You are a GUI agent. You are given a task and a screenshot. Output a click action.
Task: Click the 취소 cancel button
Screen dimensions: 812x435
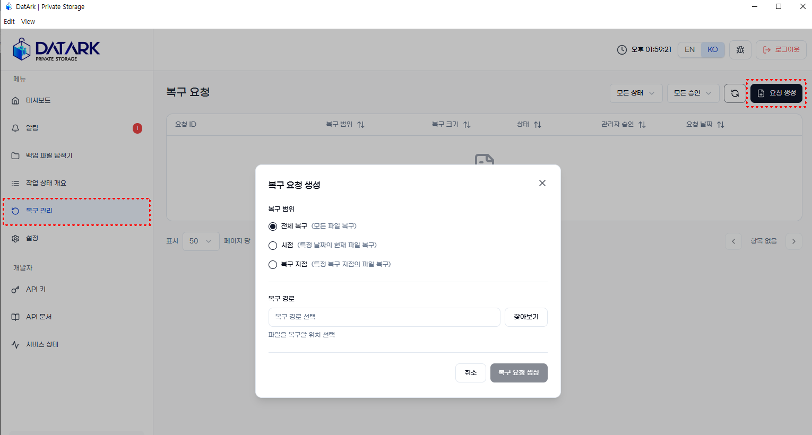point(471,373)
